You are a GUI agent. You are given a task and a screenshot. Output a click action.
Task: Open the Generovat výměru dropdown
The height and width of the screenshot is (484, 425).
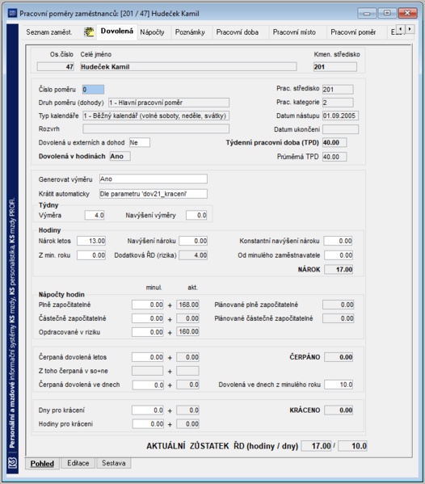tap(154, 179)
